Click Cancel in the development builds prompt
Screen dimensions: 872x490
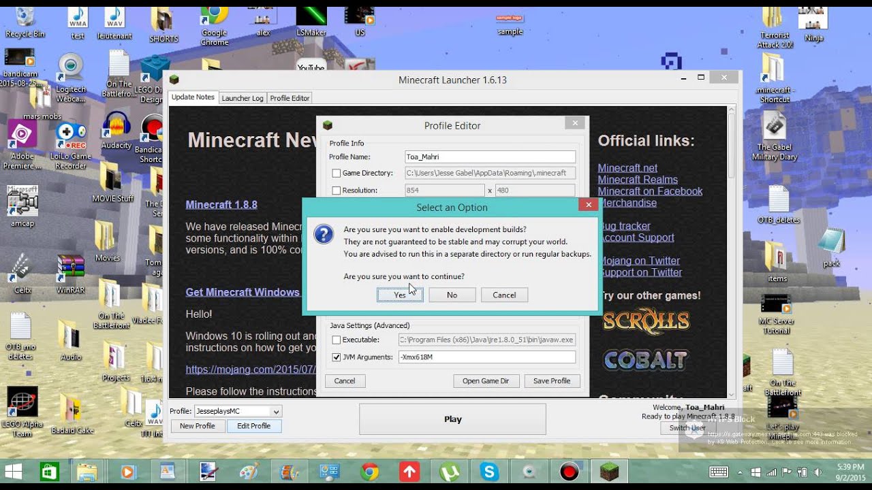[504, 295]
